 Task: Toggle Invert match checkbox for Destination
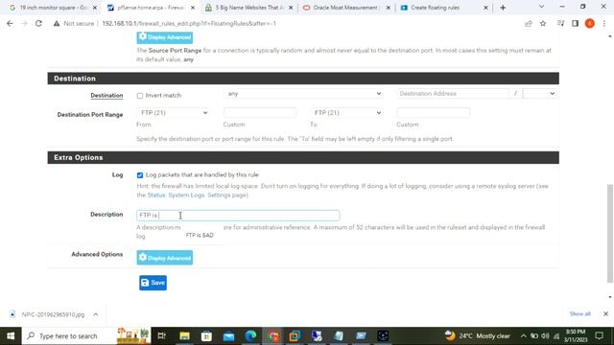pos(140,96)
